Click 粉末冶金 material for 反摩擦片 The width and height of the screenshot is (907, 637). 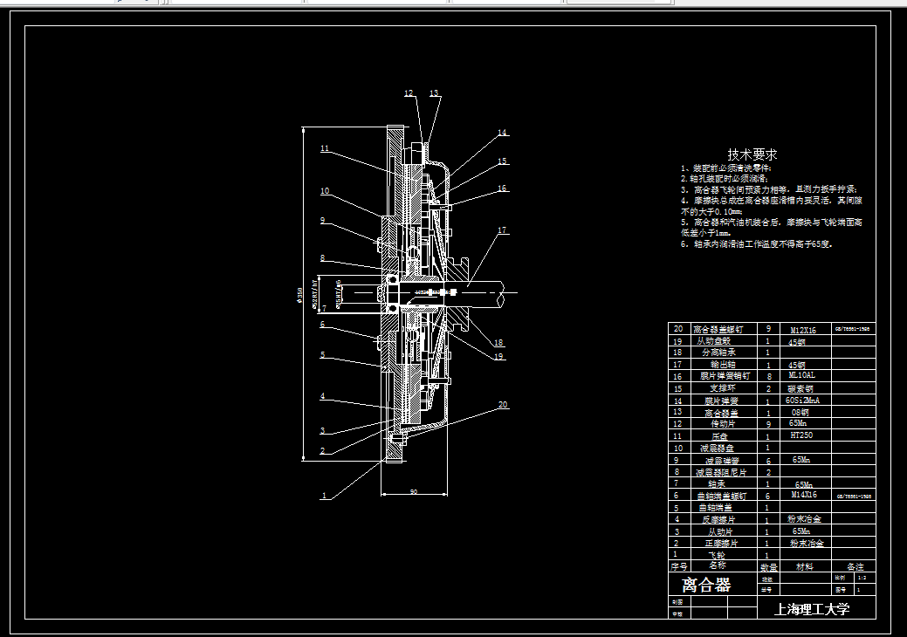[804, 519]
